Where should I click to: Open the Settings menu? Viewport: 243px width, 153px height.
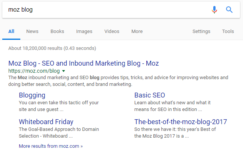(x=201, y=31)
